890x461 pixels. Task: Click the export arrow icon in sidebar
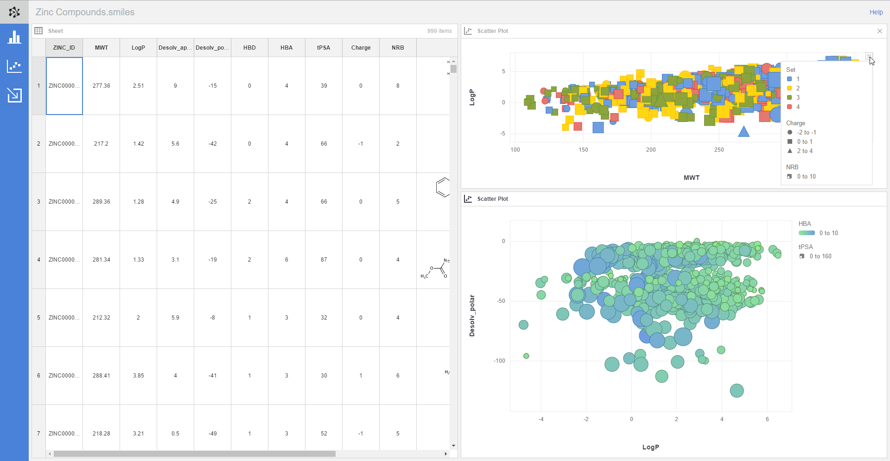click(14, 95)
